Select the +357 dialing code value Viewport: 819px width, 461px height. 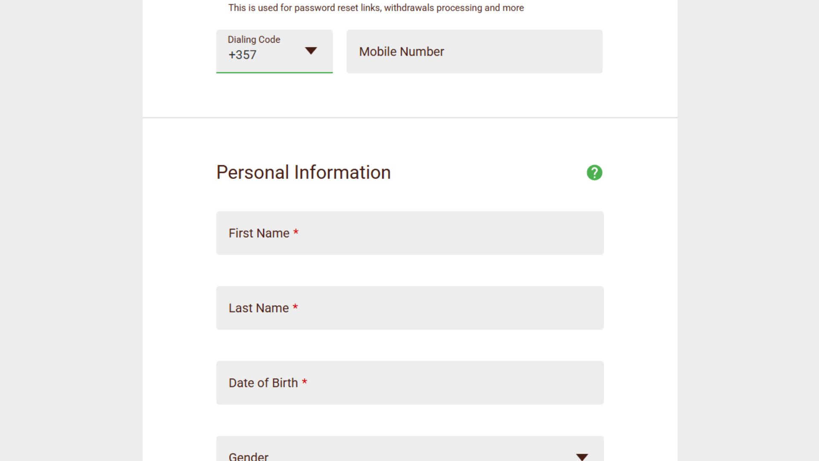242,55
